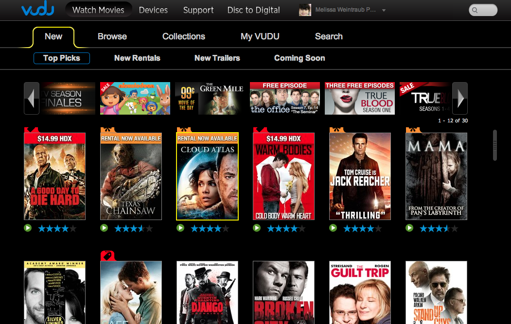Click the carousel previous arrow
The height and width of the screenshot is (324, 511).
click(x=32, y=98)
